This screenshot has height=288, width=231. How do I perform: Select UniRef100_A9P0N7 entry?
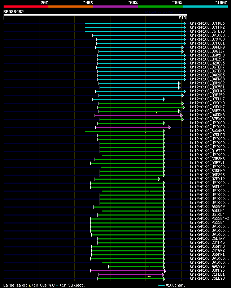(207, 107)
